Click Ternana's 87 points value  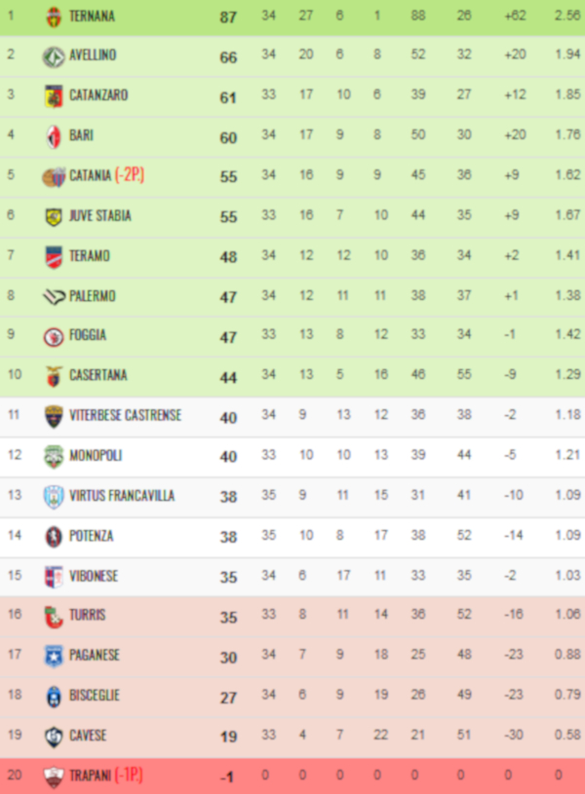click(x=228, y=18)
